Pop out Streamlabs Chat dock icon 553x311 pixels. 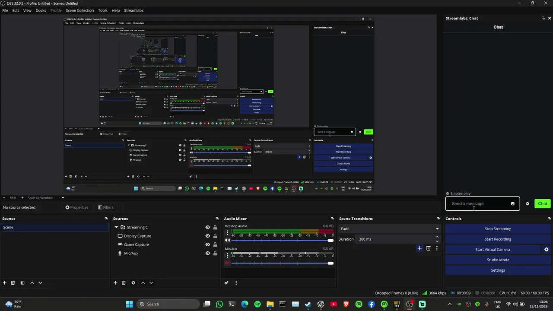[x=543, y=18]
